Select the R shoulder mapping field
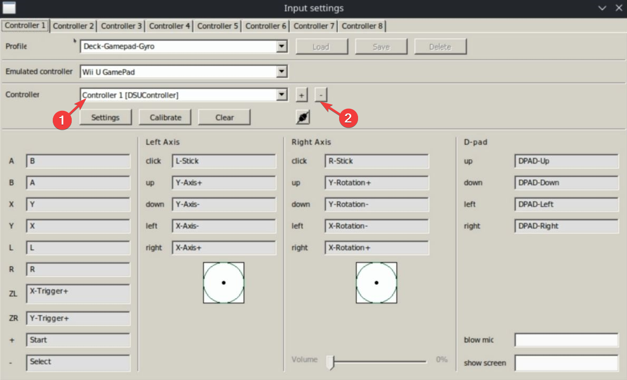Screen dimensions: 627x380 click(78, 269)
